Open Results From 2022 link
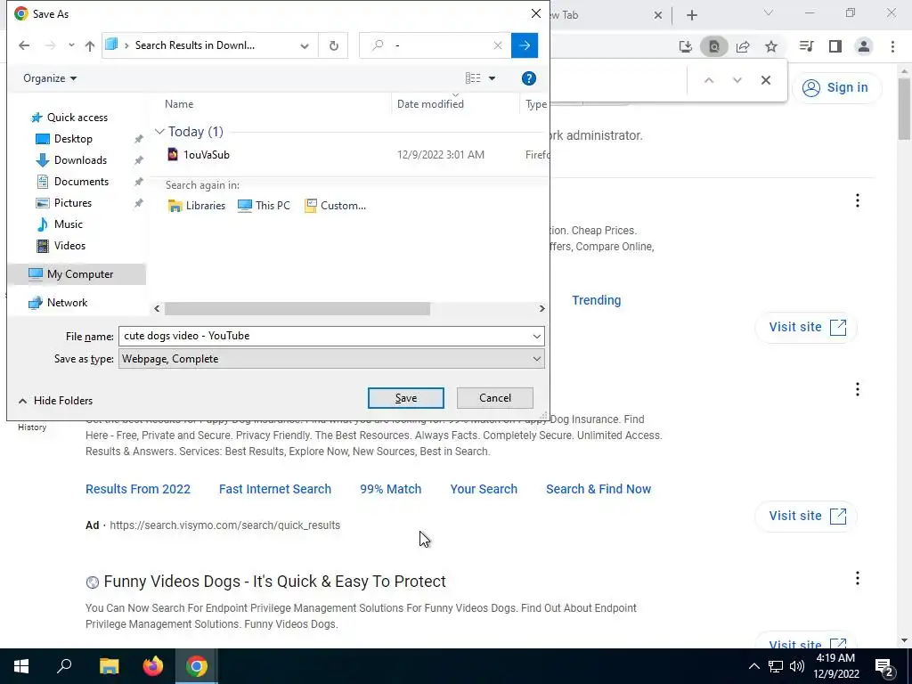912x684 pixels. (138, 489)
